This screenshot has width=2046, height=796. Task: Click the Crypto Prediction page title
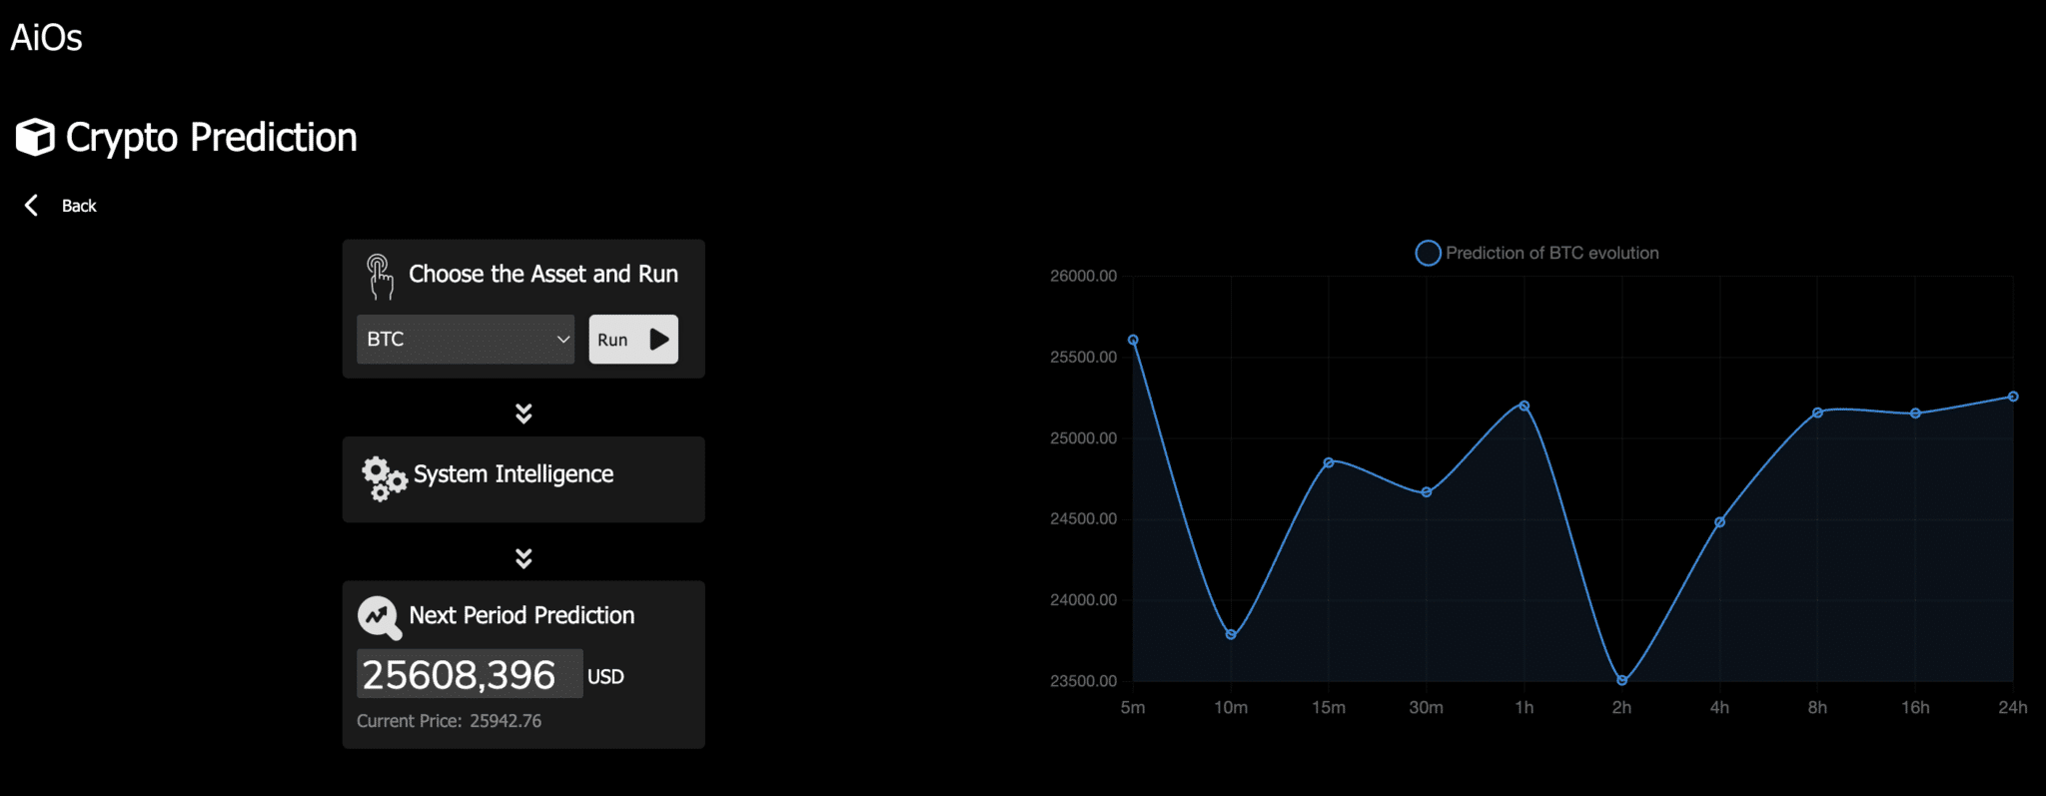pos(212,138)
